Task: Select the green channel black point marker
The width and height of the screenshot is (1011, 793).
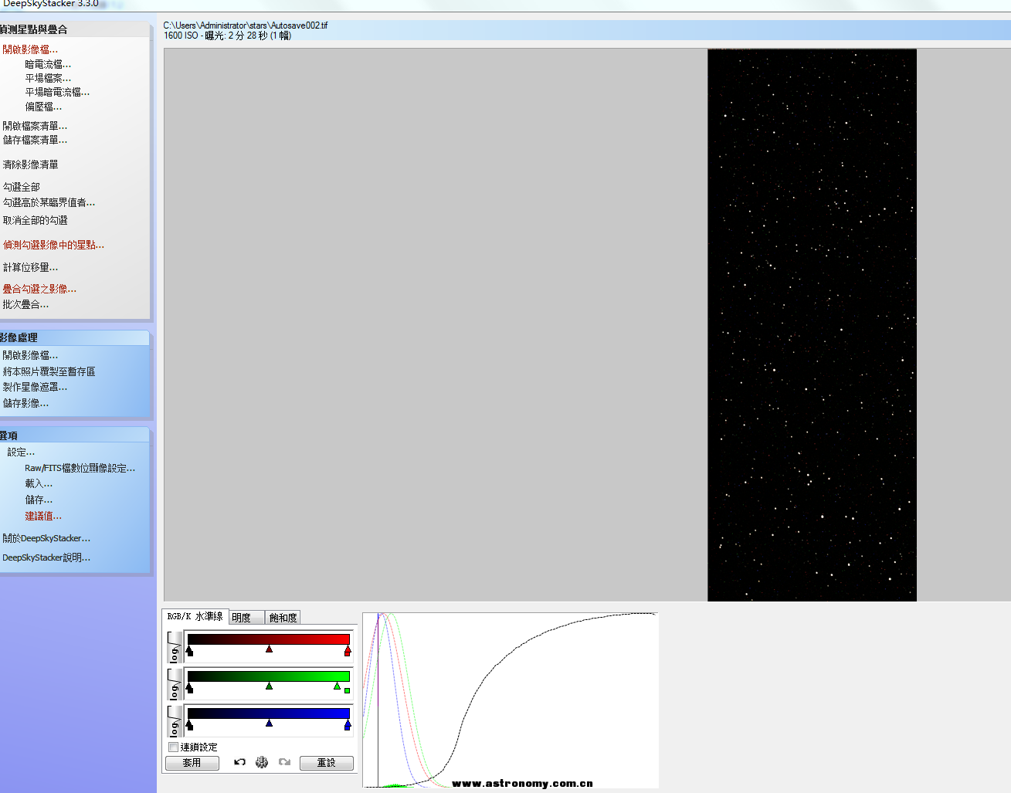Action: click(189, 687)
